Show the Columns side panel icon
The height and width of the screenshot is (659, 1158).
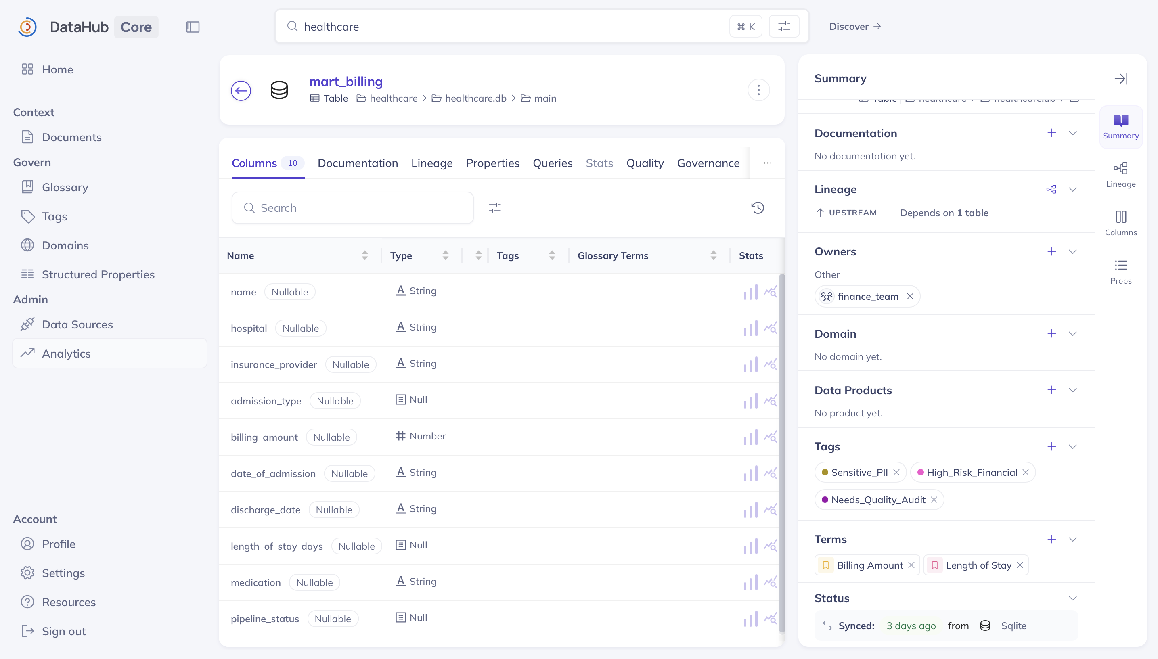pos(1120,223)
